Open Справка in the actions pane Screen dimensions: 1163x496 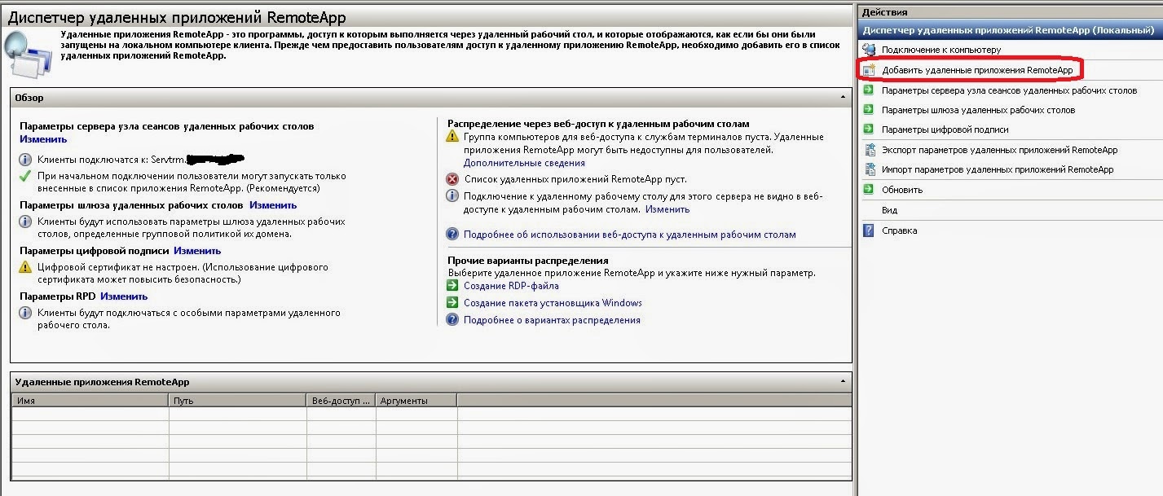tap(899, 230)
